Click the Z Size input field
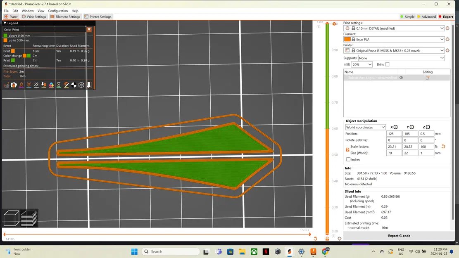The width and height of the screenshot is (459, 258). [426, 153]
